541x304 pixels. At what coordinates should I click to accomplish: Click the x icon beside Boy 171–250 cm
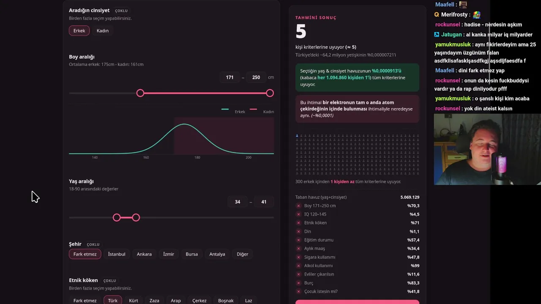coord(298,206)
